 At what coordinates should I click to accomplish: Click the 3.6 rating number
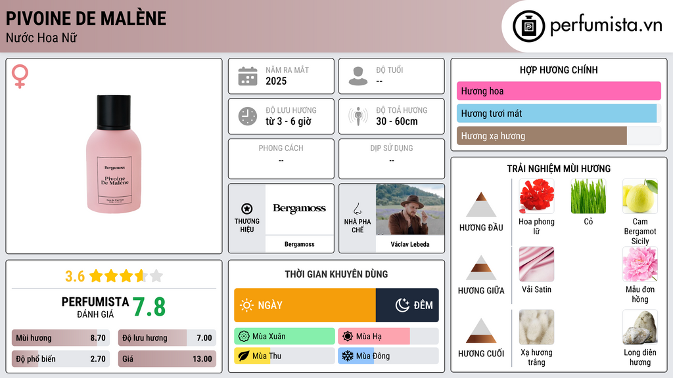(x=75, y=276)
